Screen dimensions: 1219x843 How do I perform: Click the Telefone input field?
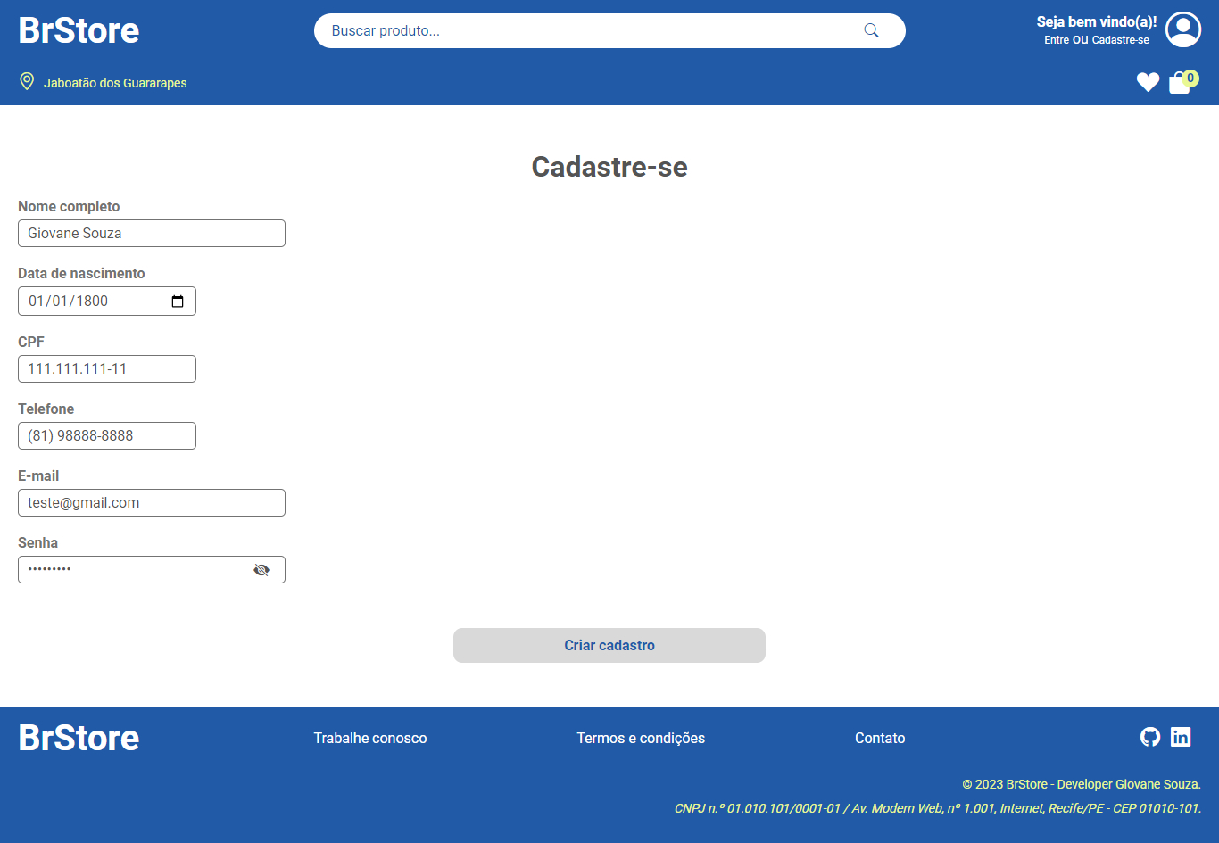[107, 435]
